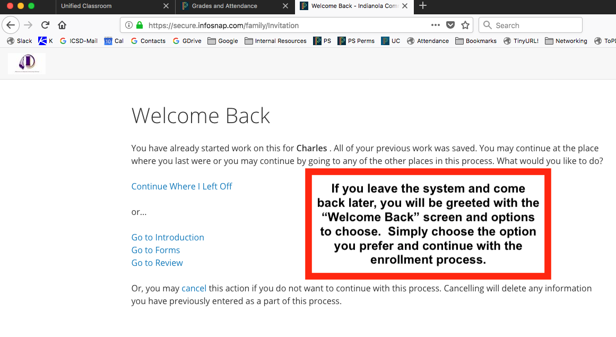Expand the Internal Resources bookmarks folder

click(x=275, y=41)
